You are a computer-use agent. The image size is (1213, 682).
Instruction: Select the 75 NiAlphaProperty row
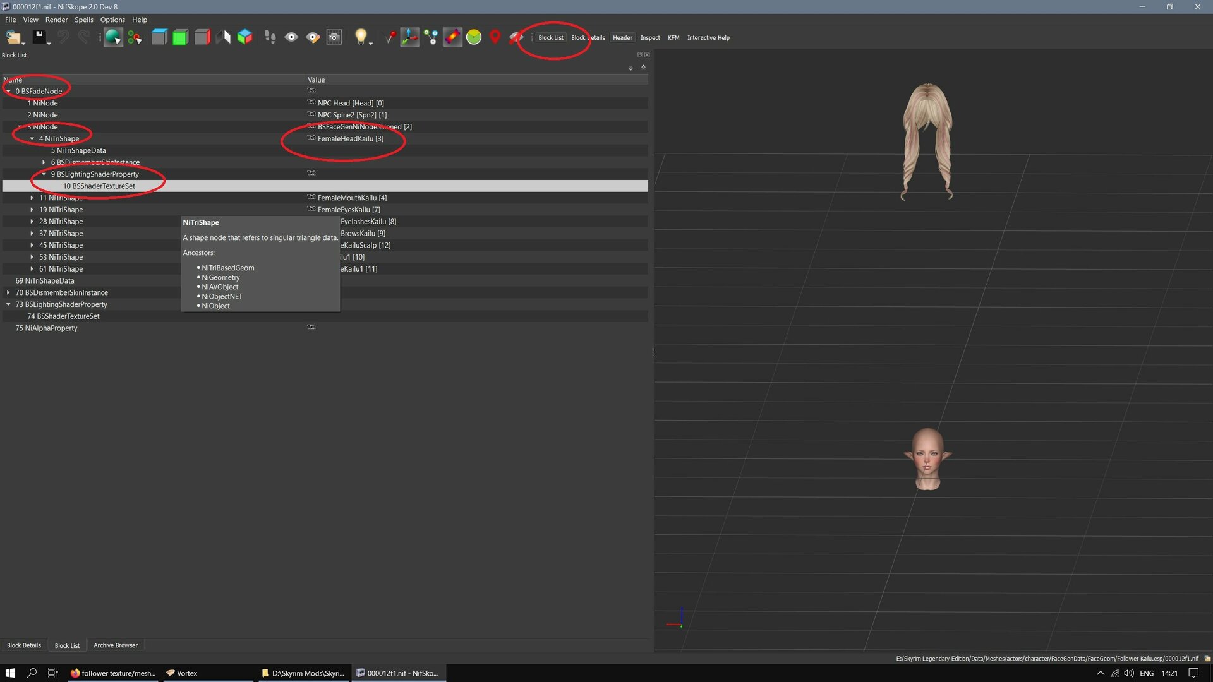point(325,328)
